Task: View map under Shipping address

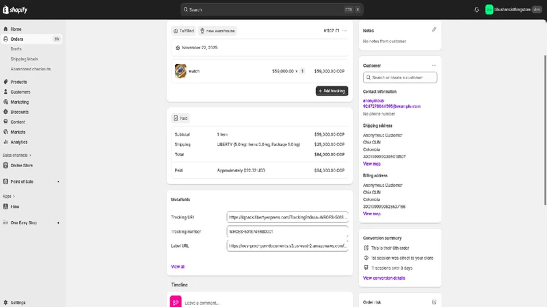Action: point(371,164)
